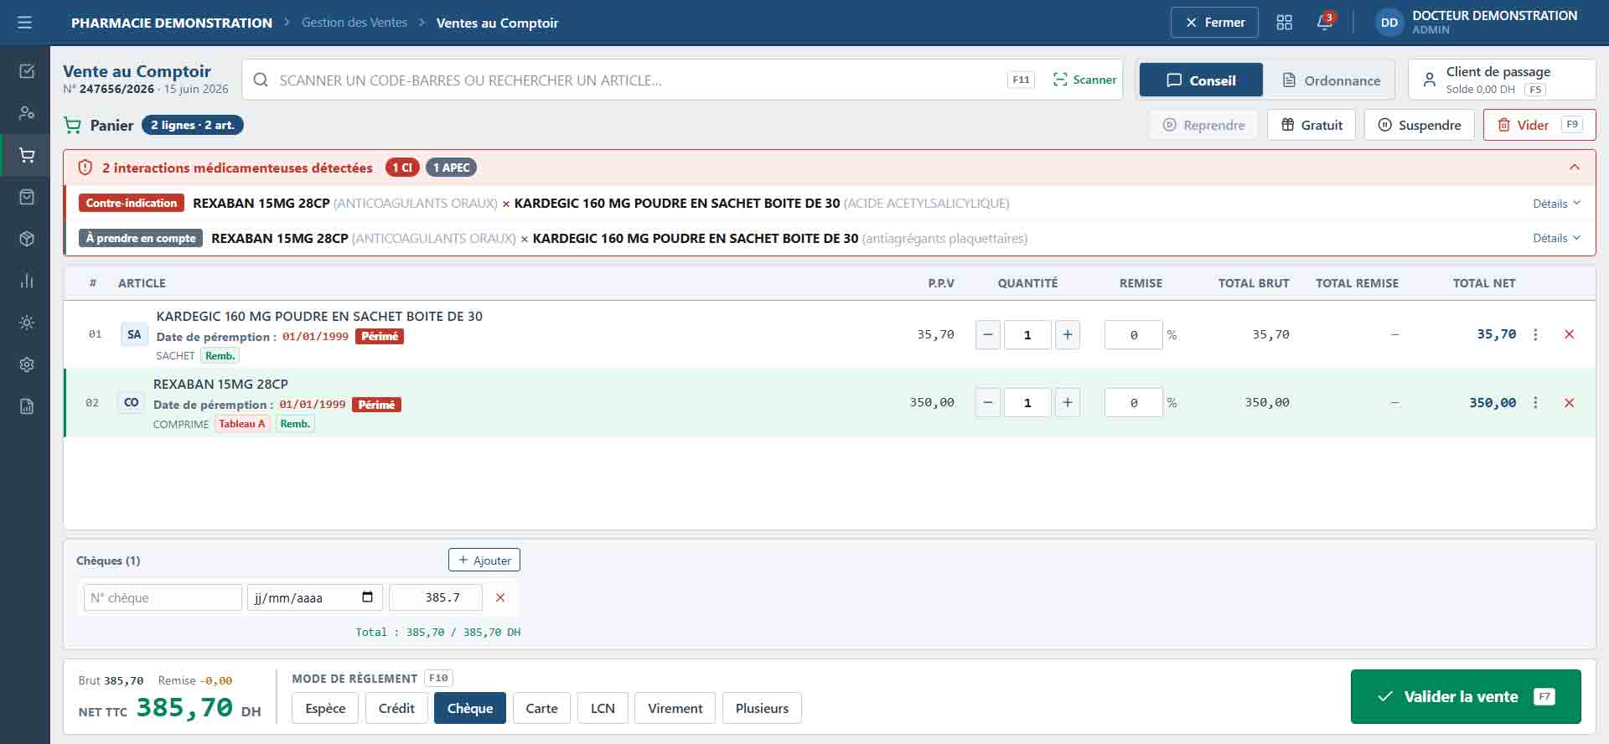This screenshot has width=1609, height=744.
Task: Open the settings gear sidebar icon
Action: tap(27, 364)
